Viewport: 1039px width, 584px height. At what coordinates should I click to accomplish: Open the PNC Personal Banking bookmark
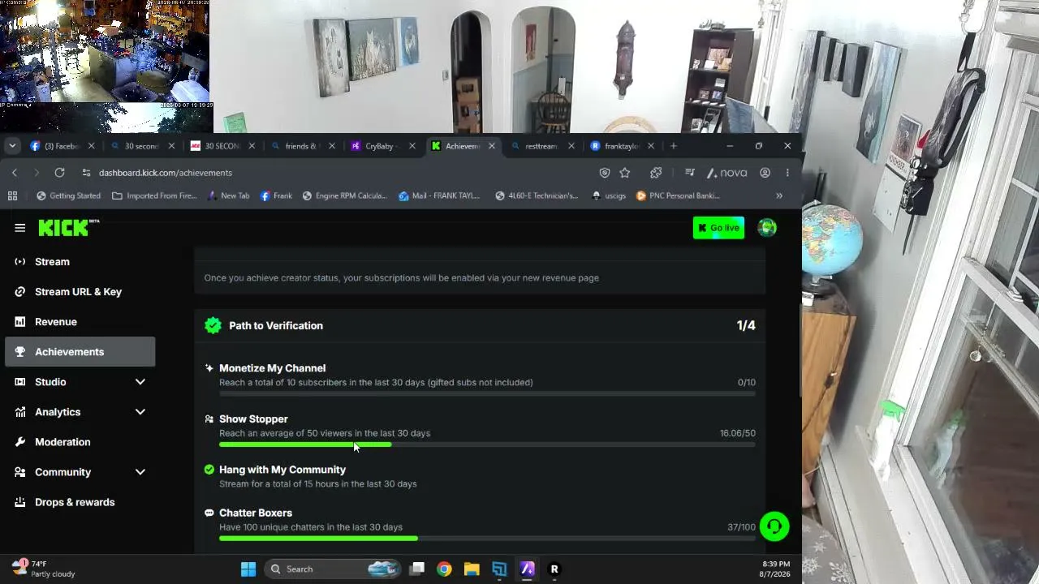coord(679,195)
